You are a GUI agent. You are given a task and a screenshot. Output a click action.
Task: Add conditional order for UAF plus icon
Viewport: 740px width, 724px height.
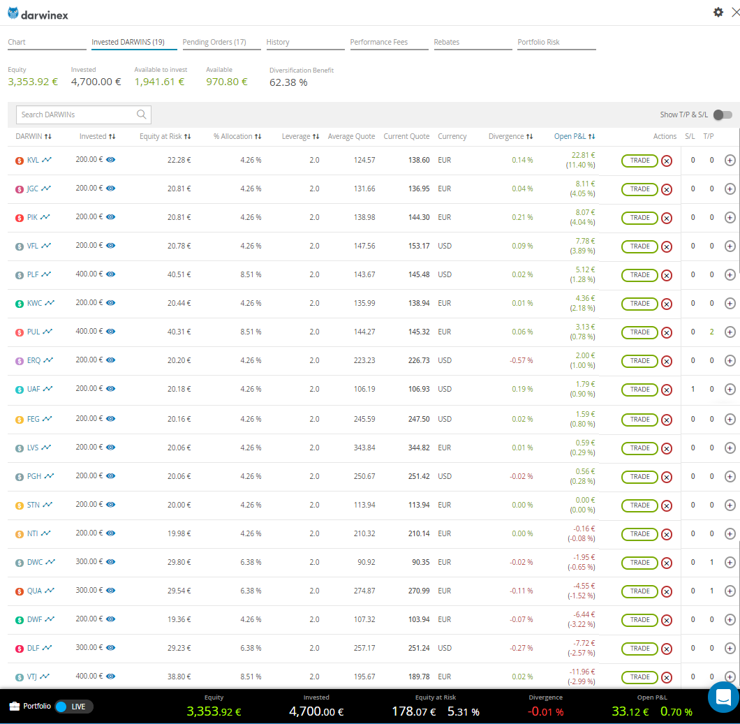[730, 390]
